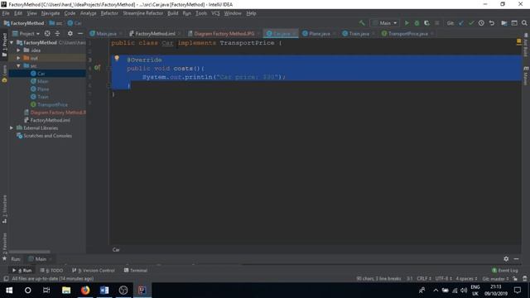Expand the .idea folder
Viewport: 530px width, 298px height.
(18, 50)
